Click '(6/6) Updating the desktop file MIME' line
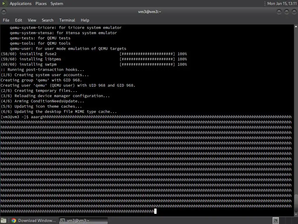Screen dimensions: 298x224 [59, 112]
